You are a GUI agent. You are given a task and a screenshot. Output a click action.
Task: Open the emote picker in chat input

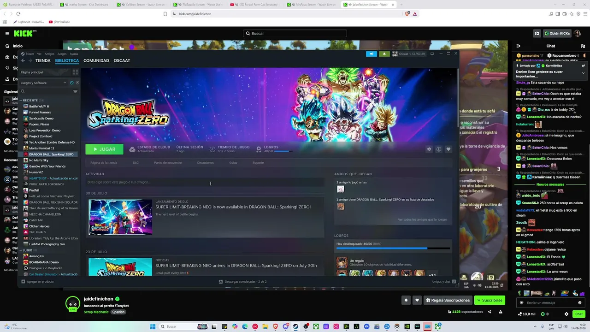tap(579, 303)
